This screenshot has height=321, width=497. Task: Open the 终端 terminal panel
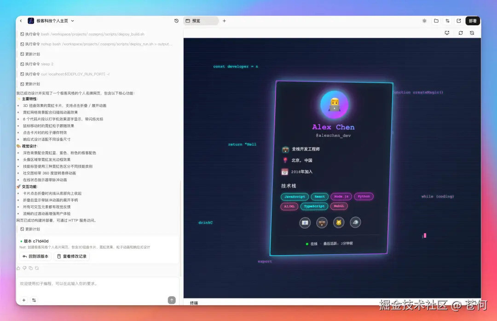(194, 303)
